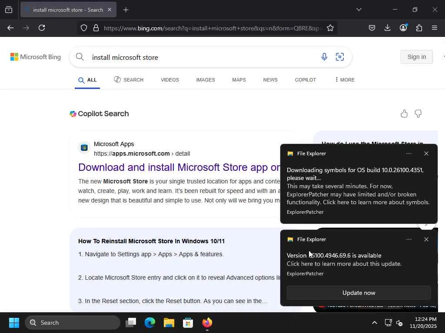This screenshot has height=333, width=445.
Task: Switch to the IMAGES tab
Action: (x=206, y=80)
